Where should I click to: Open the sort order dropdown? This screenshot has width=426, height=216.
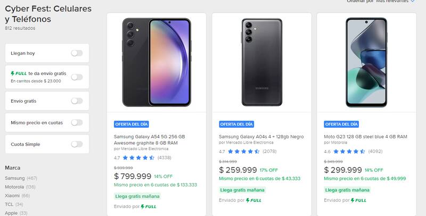tap(395, 2)
